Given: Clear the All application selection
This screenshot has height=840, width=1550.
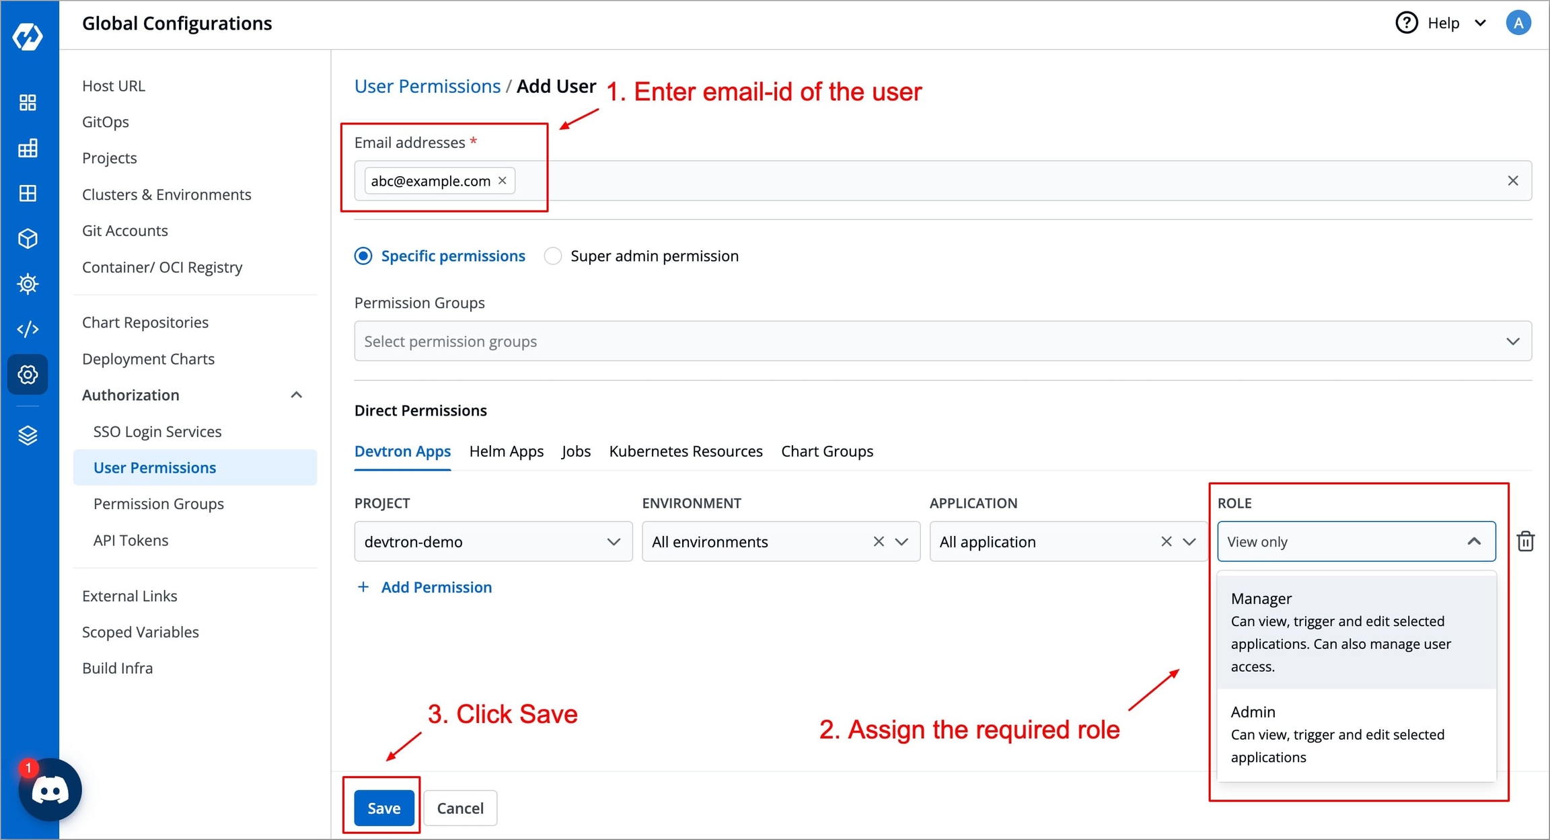Looking at the screenshot, I should coord(1167,541).
